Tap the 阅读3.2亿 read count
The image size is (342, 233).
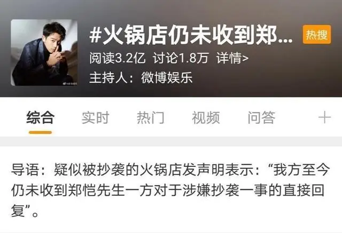tap(117, 58)
